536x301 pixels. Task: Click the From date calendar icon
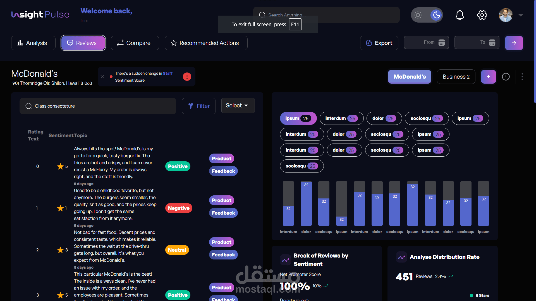[x=442, y=43]
